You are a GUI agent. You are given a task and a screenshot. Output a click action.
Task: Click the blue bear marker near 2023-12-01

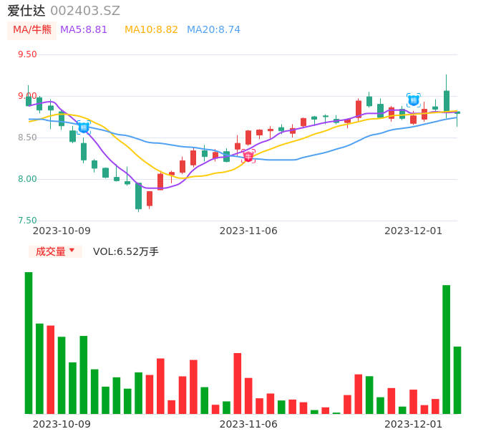click(x=414, y=100)
